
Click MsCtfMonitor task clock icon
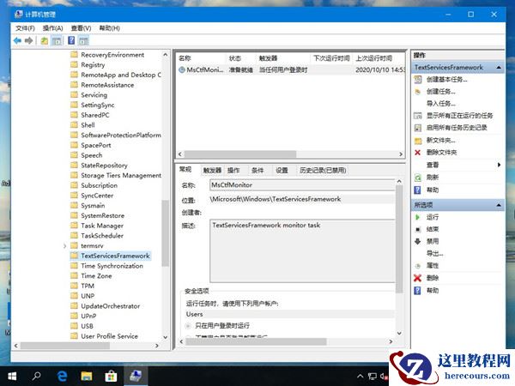tap(182, 69)
